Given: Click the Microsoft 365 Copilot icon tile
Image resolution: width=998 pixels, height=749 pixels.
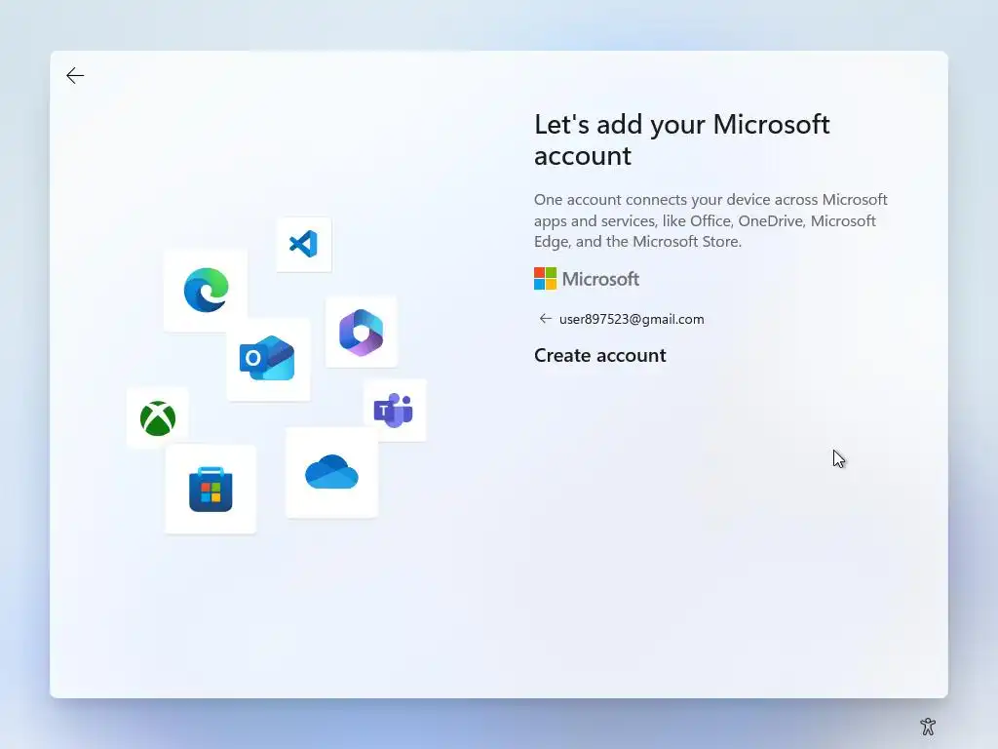Looking at the screenshot, I should [361, 332].
